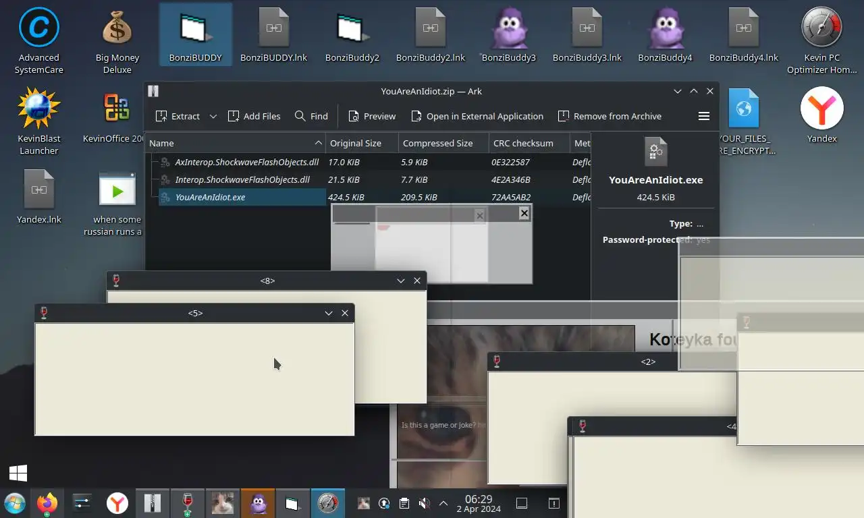Sort by Compressed Size column header
This screenshot has width=864, height=518.
443,143
